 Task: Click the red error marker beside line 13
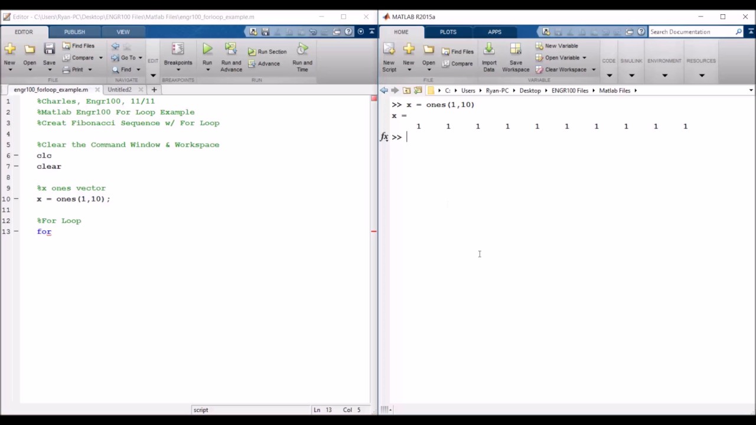click(374, 231)
